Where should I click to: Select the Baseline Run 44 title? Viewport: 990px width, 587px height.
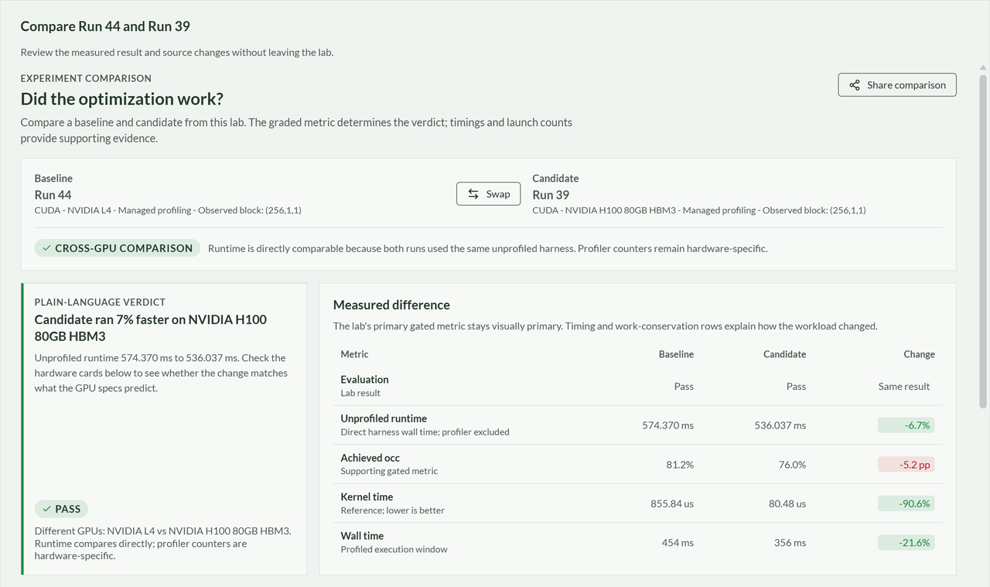(x=53, y=195)
